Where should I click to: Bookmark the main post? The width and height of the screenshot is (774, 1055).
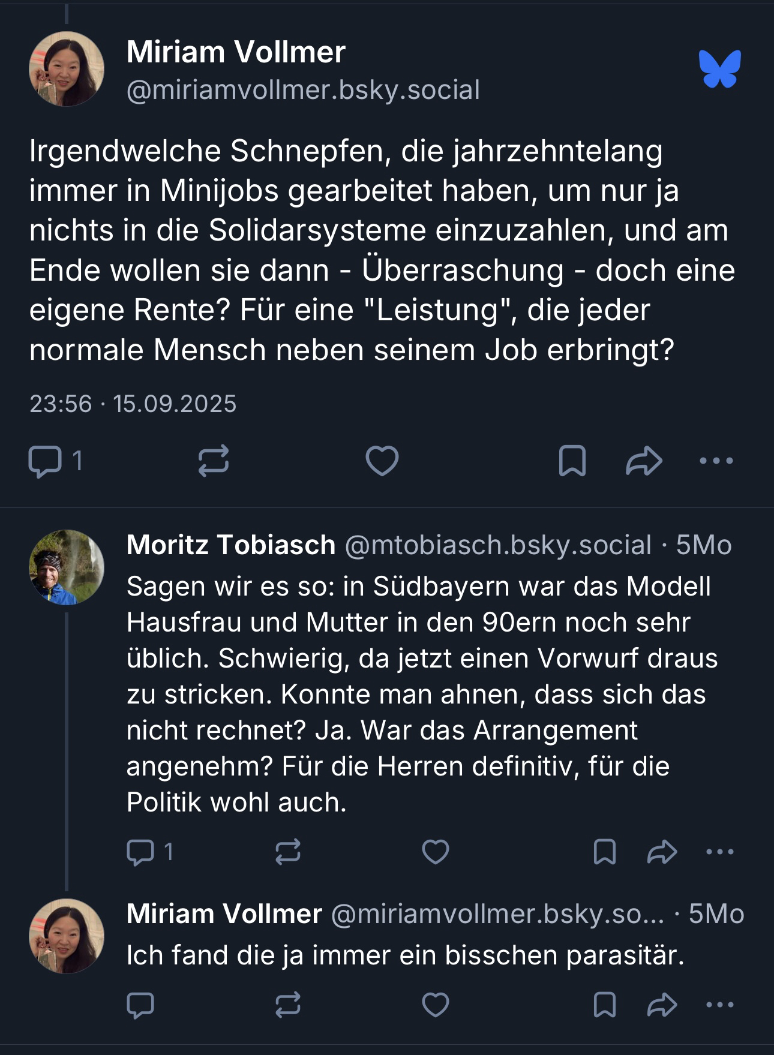(x=572, y=461)
